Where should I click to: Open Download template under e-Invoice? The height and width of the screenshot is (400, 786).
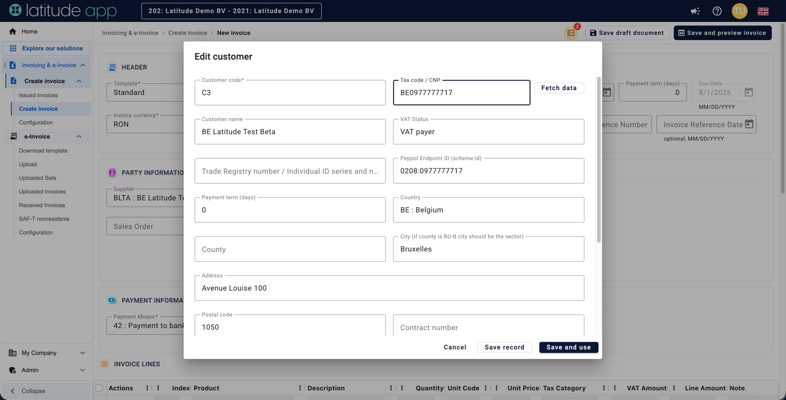click(43, 151)
